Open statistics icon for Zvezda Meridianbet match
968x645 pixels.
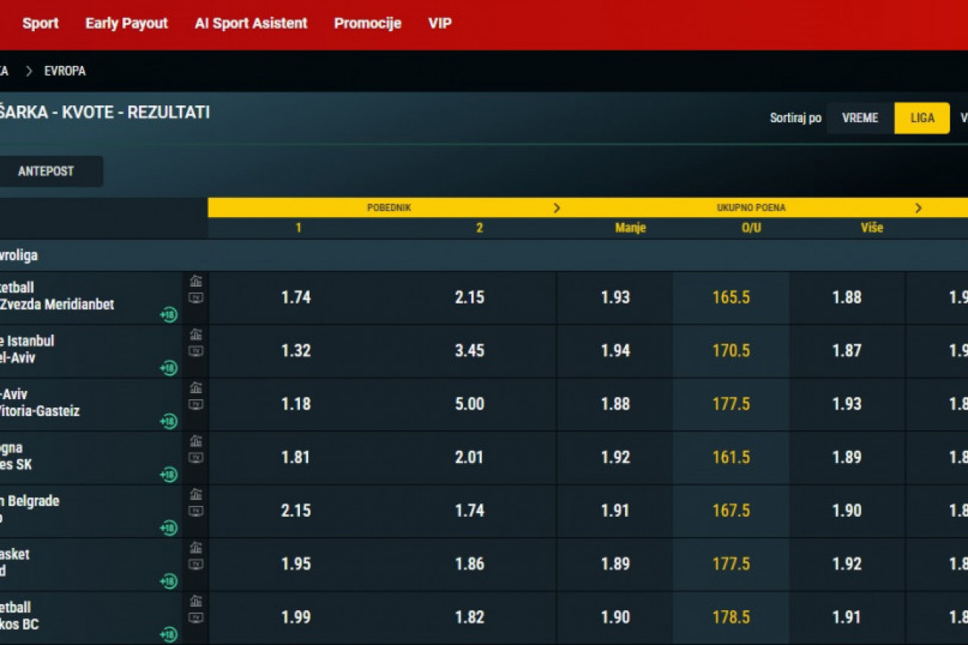point(196,282)
